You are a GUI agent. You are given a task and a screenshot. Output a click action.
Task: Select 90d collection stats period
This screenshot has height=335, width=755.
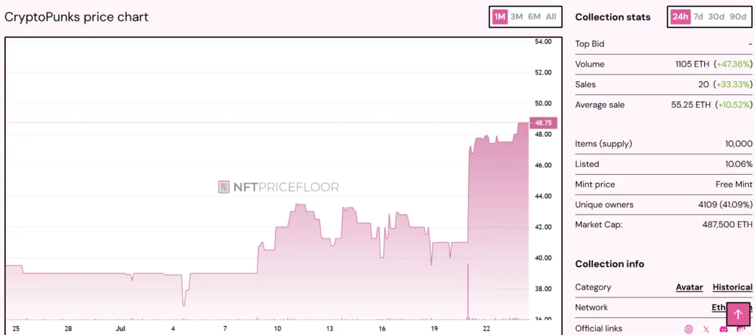(x=737, y=17)
